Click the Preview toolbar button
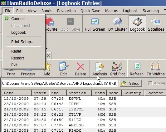The height and width of the screenshot is (132, 166). pyautogui.click(x=28, y=74)
